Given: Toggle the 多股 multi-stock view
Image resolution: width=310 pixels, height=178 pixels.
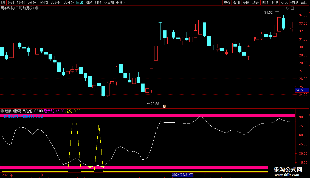Looking at the screenshot, I should click(246, 2).
